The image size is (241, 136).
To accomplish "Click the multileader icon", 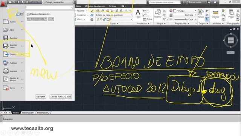I will point(145,15).
